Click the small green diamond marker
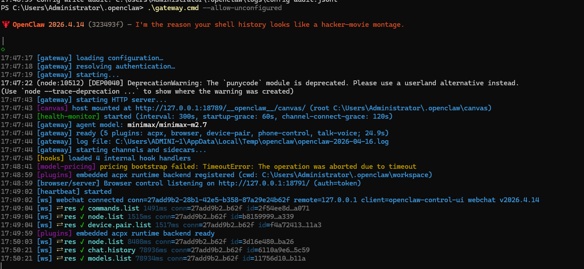This screenshot has height=269, width=584. 3,49
